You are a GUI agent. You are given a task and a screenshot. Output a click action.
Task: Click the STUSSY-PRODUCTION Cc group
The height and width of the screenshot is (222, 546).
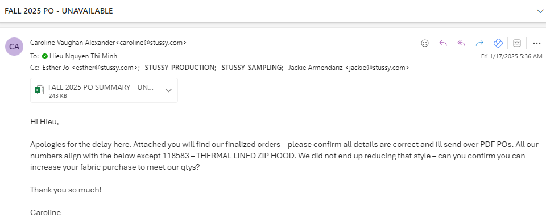[x=180, y=68]
